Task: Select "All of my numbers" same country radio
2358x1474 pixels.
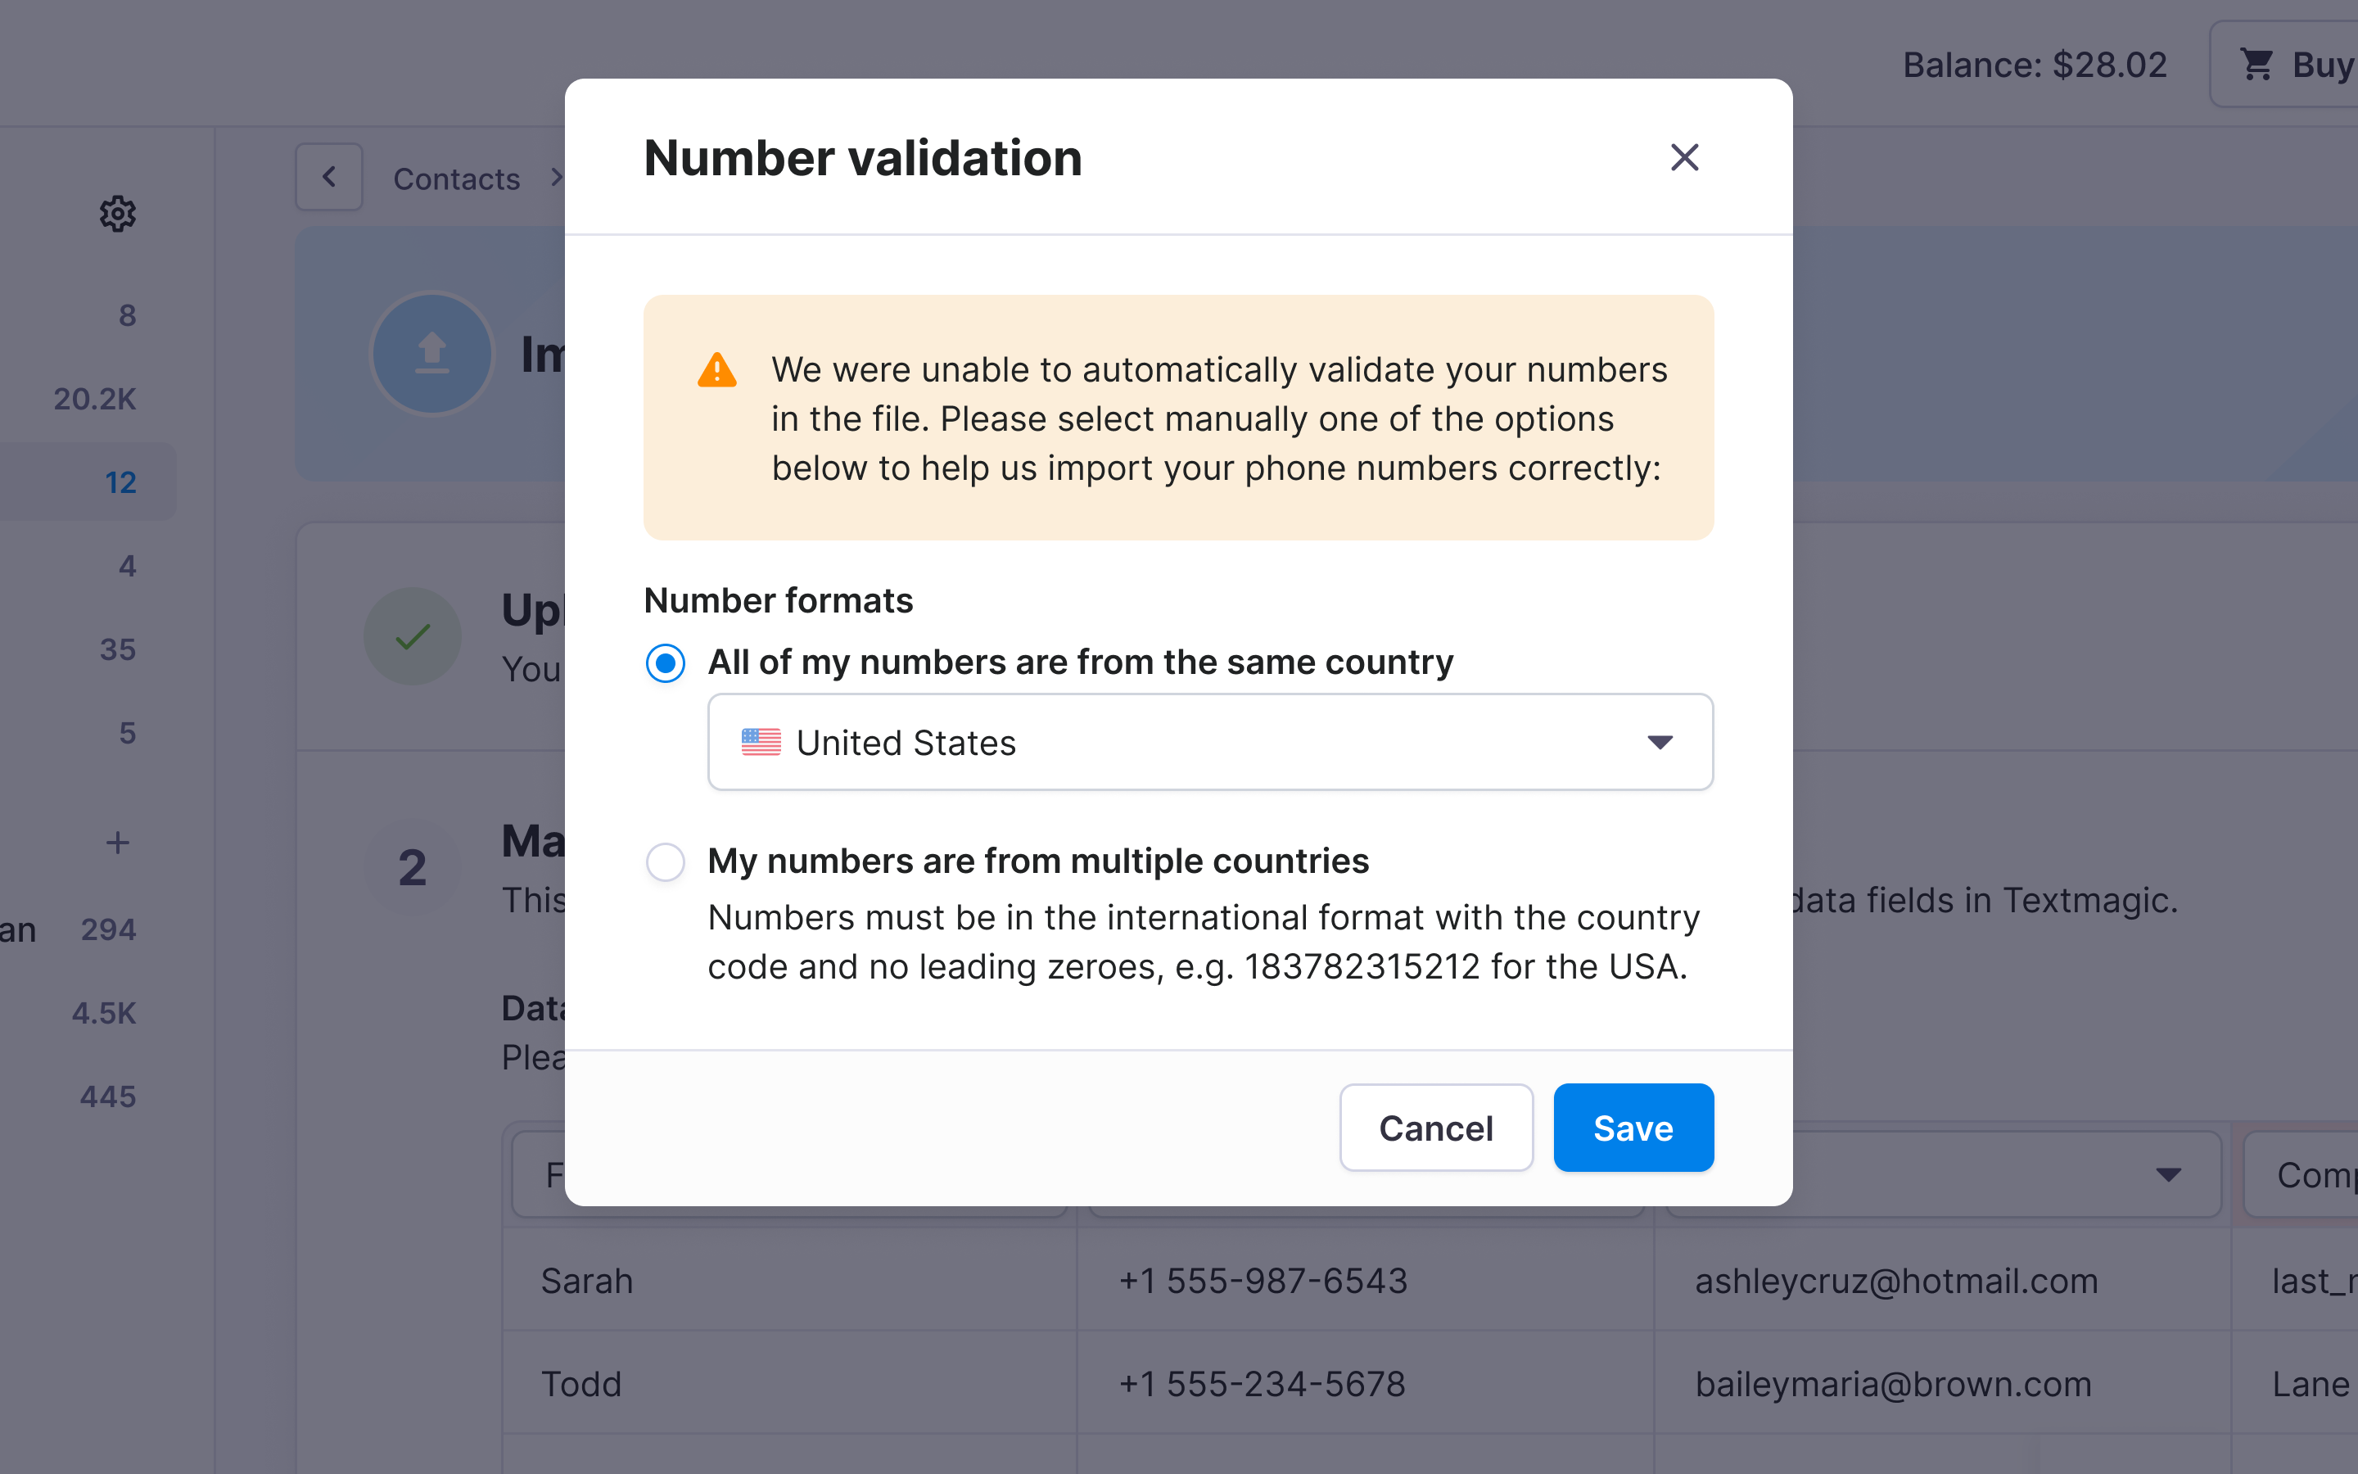Action: (666, 664)
